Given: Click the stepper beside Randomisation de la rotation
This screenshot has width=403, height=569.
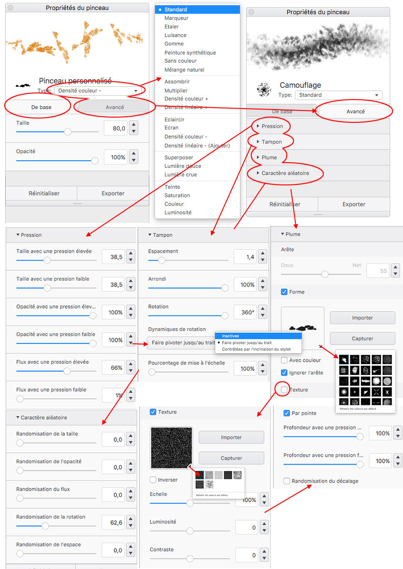Looking at the screenshot, I should coord(131,523).
